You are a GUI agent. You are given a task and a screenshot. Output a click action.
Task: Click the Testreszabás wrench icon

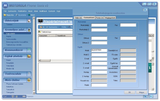tap(29, 74)
